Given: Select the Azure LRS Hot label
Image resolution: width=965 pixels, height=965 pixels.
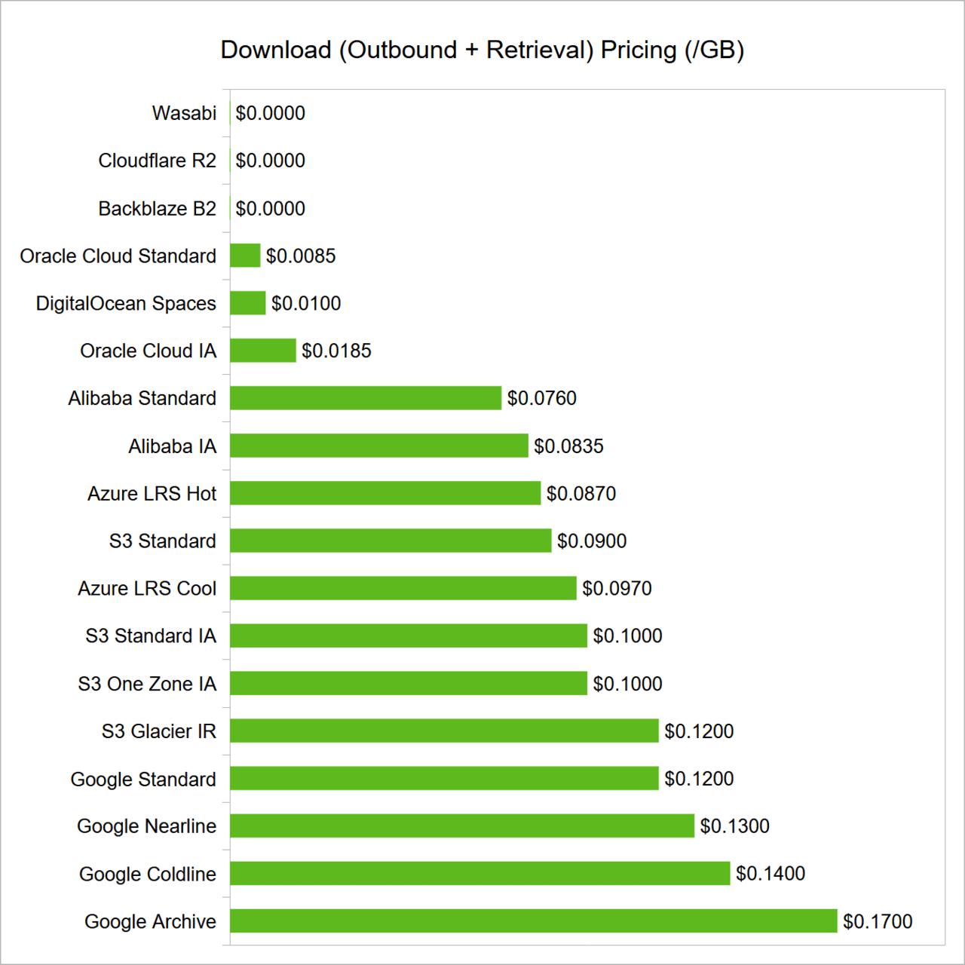Looking at the screenshot, I should pyautogui.click(x=152, y=494).
